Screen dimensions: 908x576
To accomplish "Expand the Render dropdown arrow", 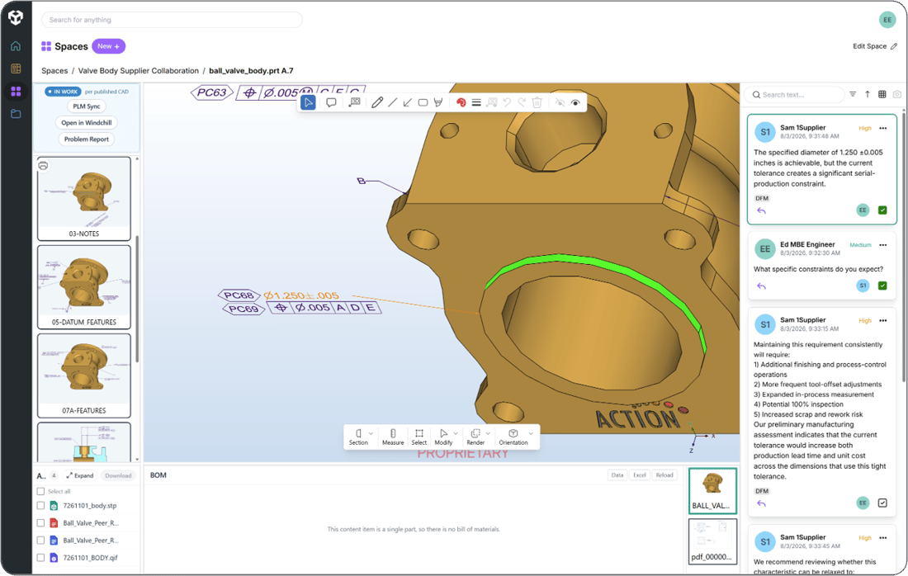I will click(x=488, y=433).
